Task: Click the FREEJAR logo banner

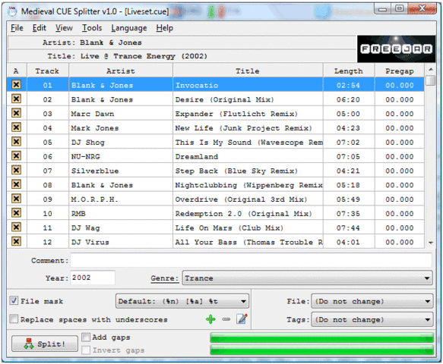Action: (397, 49)
